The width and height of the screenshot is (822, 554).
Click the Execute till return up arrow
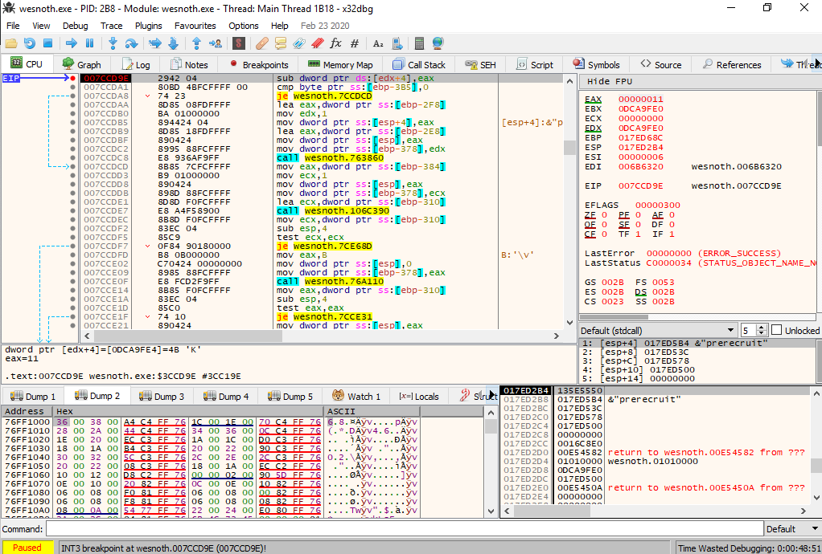pyautogui.click(x=196, y=43)
